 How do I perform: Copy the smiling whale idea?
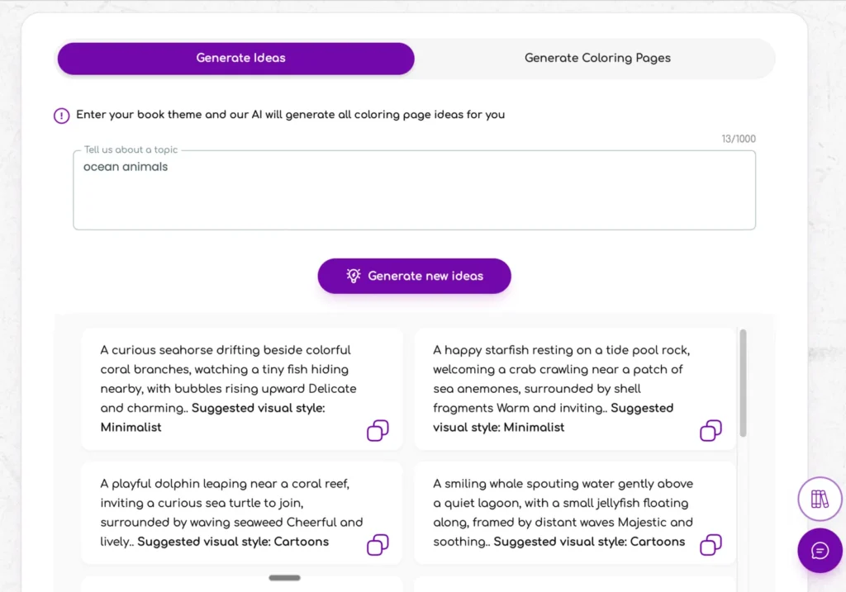pyautogui.click(x=711, y=545)
